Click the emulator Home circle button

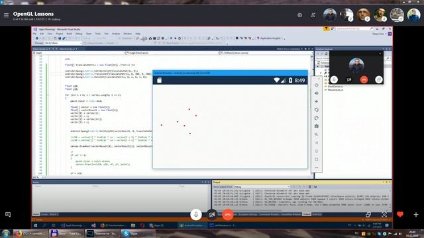click(x=317, y=151)
